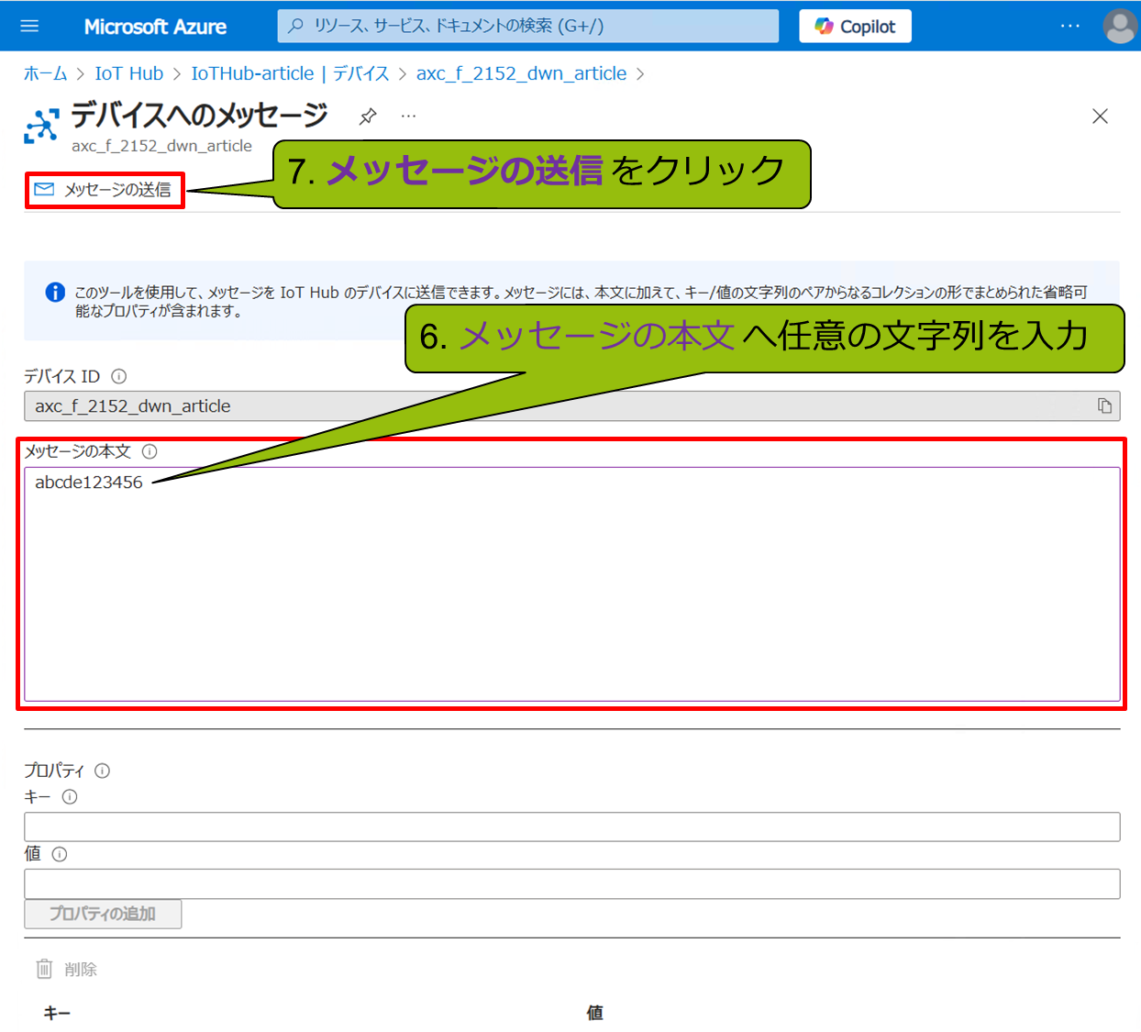Click the 削除 trash icon
The width and height of the screenshot is (1141, 1032).
pos(44,969)
